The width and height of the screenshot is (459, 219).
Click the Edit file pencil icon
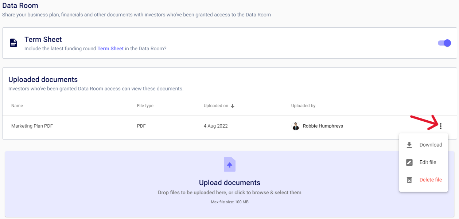click(409, 163)
